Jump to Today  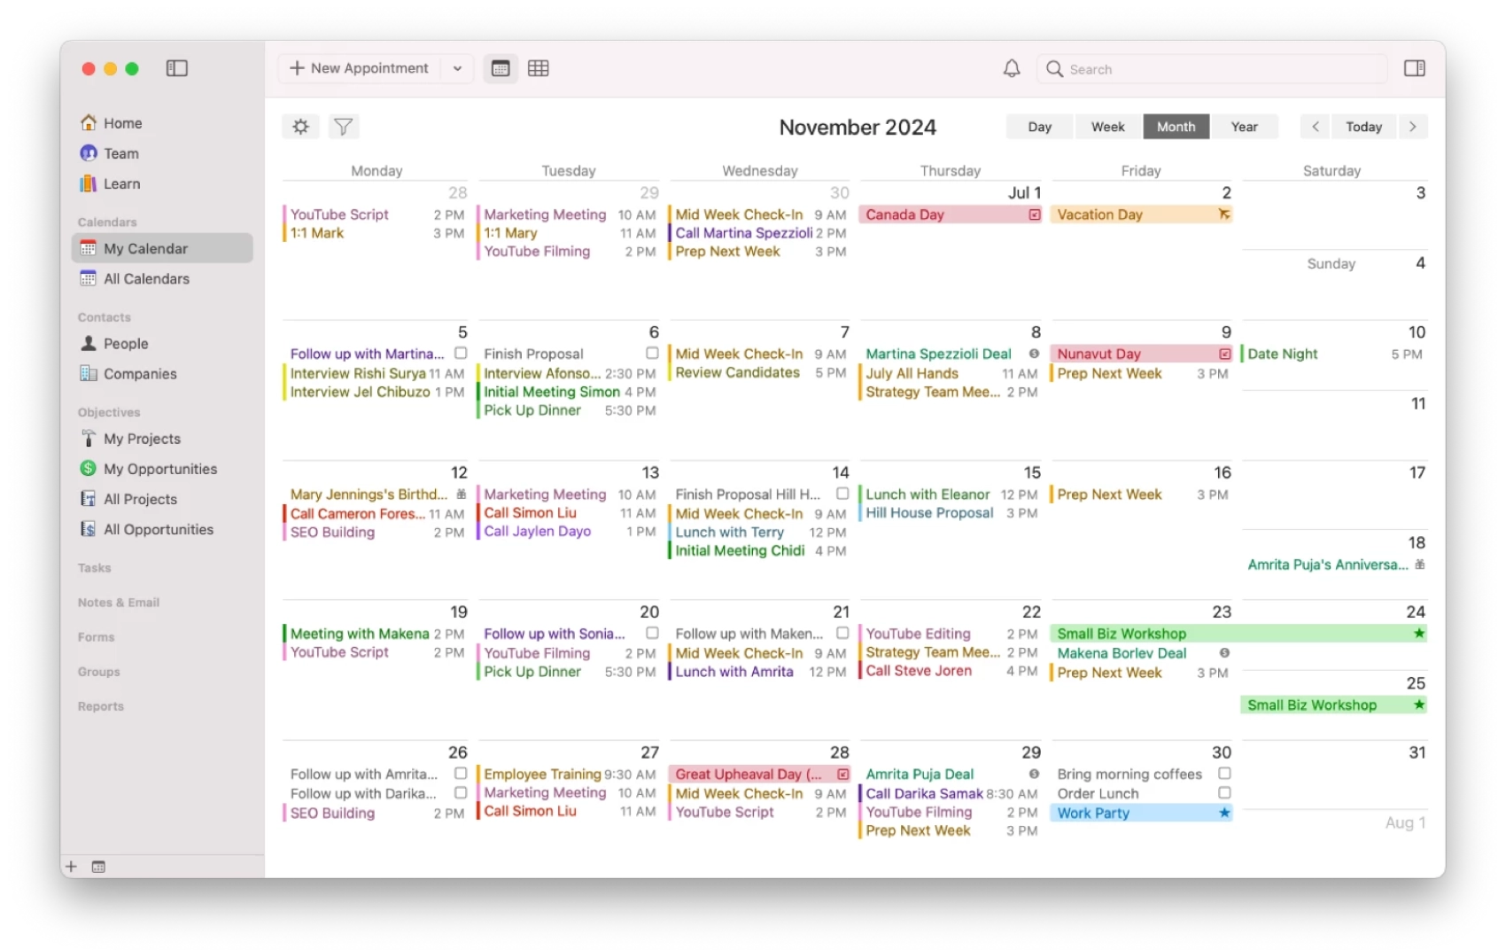pyautogui.click(x=1364, y=127)
